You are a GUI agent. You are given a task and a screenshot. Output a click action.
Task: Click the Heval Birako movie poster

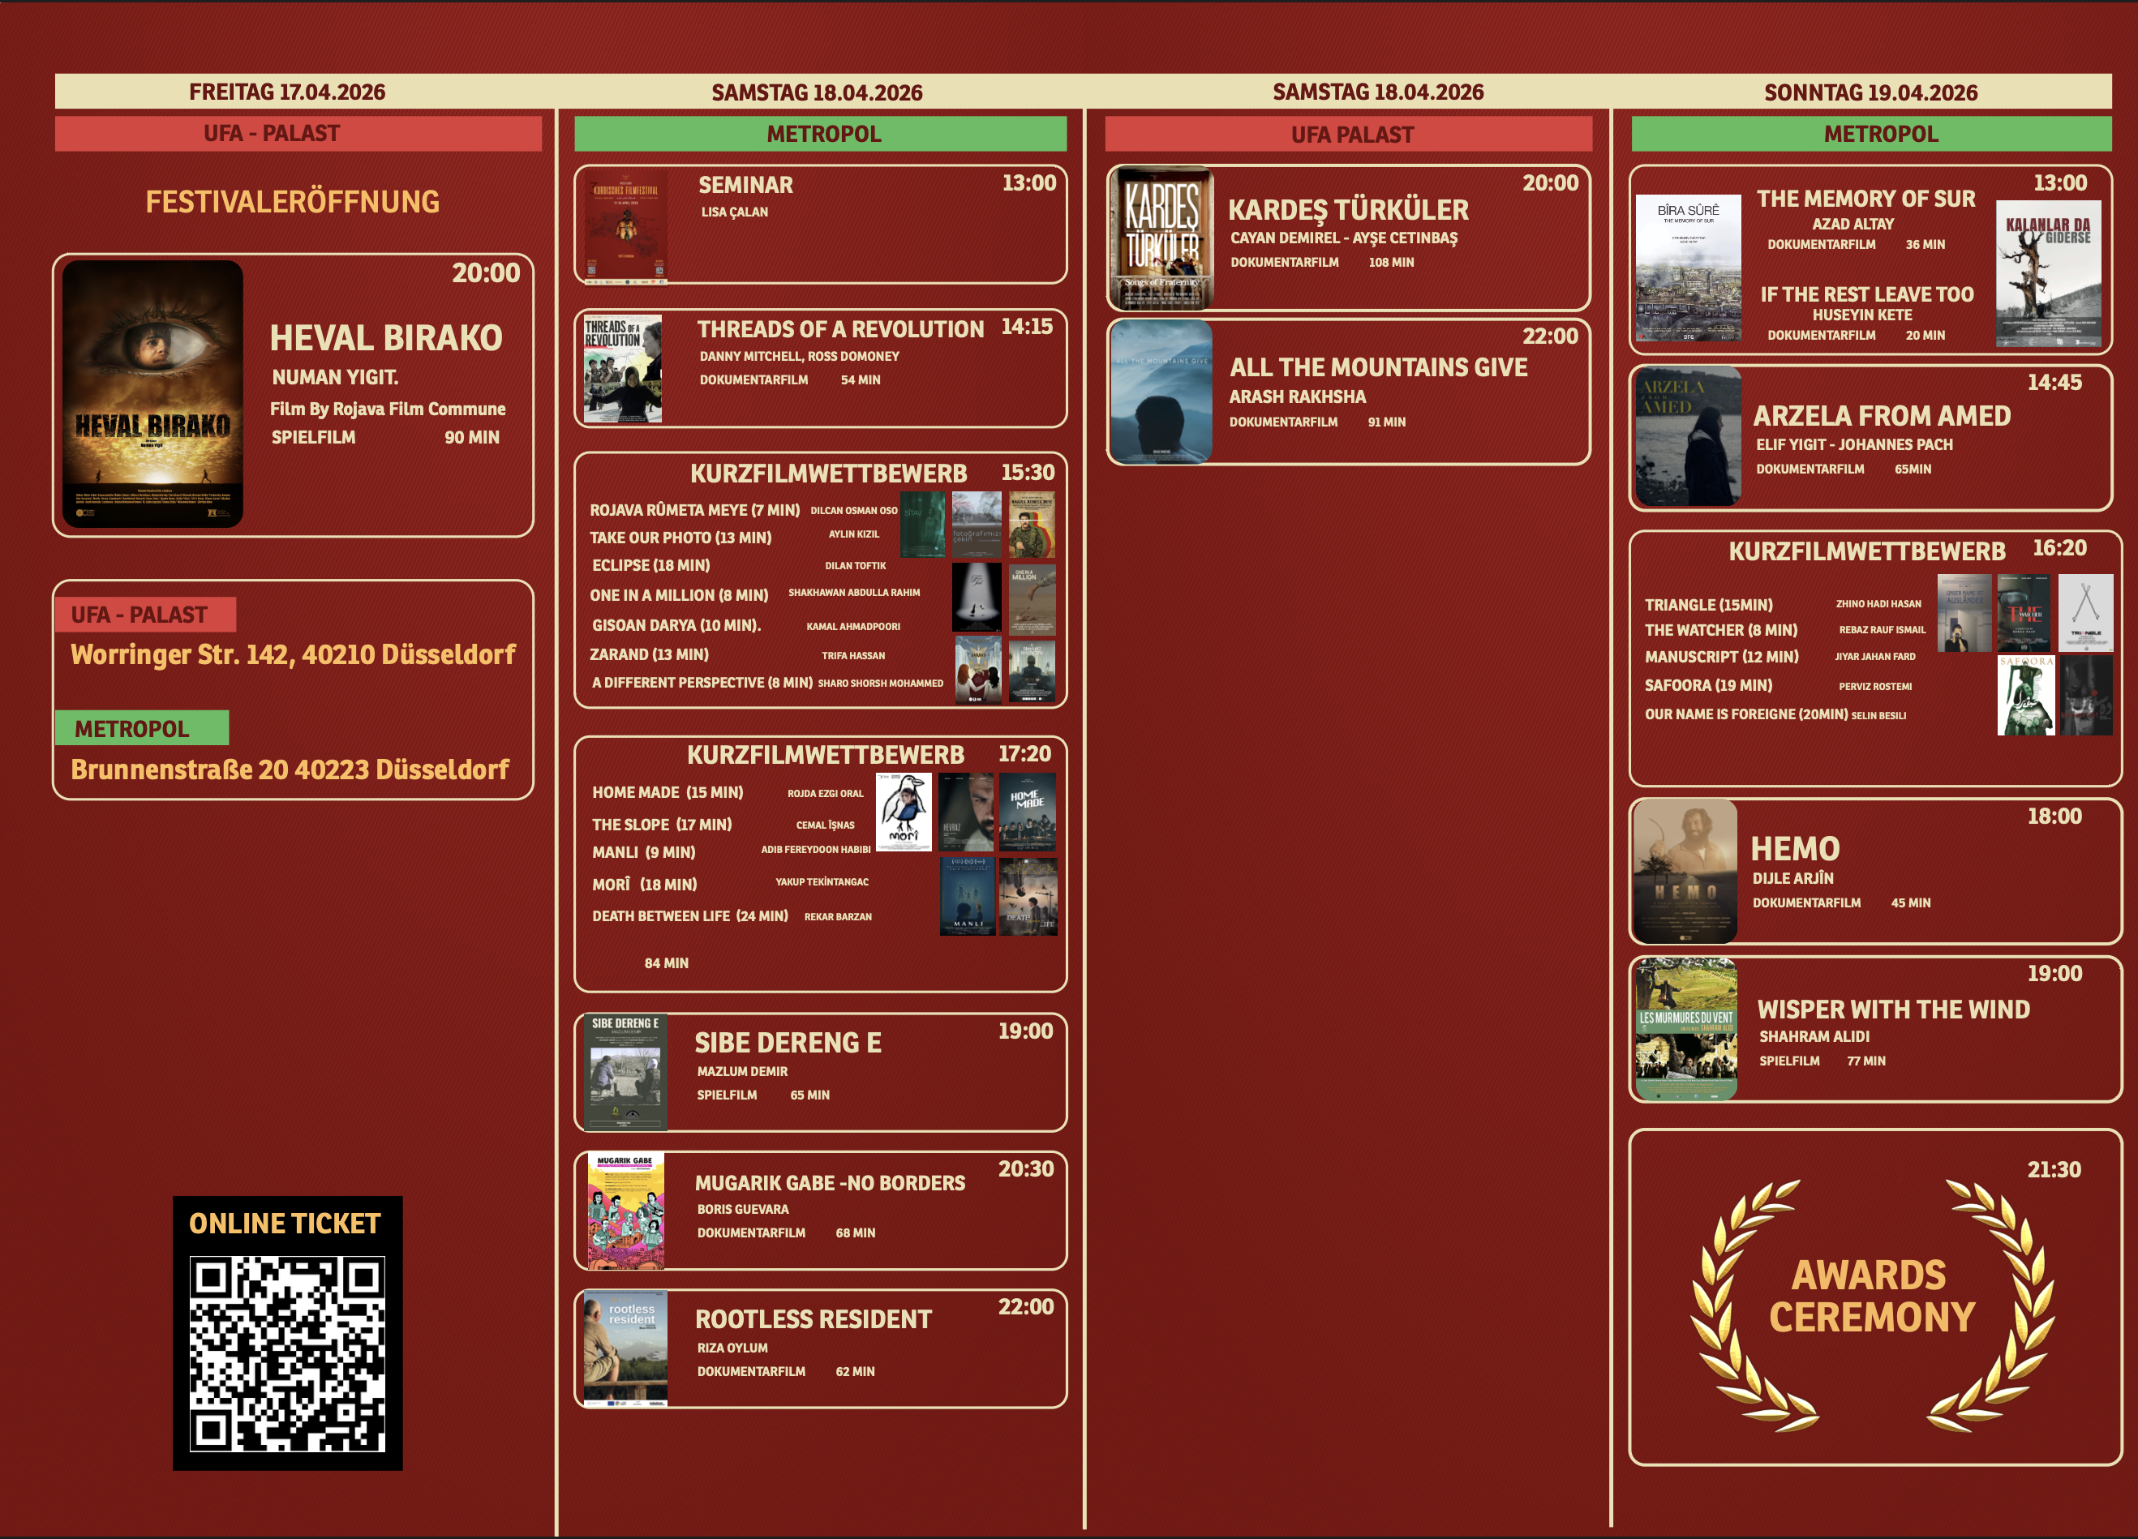[152, 393]
